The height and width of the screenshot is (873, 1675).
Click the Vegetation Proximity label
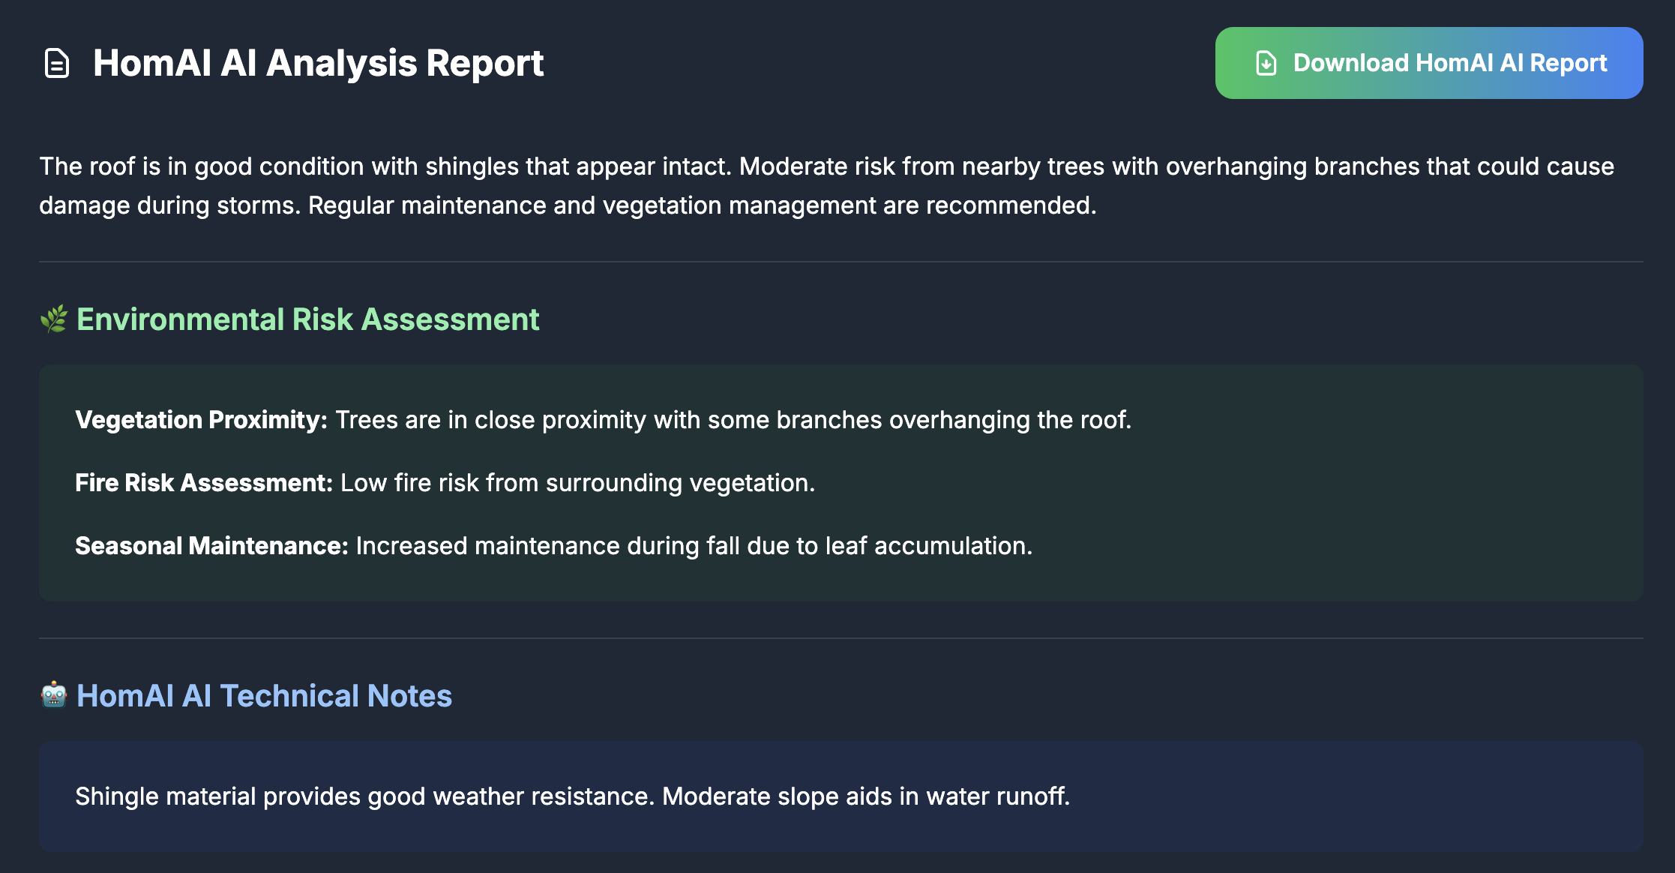tap(201, 420)
